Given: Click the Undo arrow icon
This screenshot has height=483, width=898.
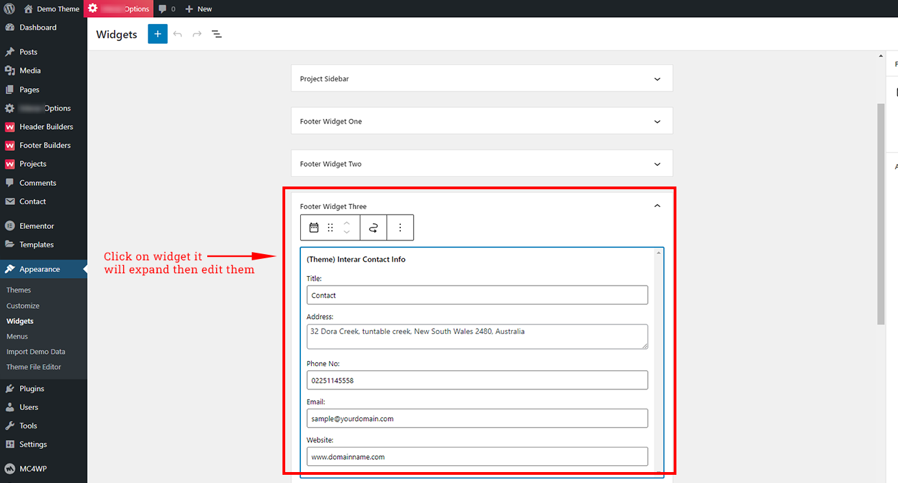Looking at the screenshot, I should click(178, 34).
